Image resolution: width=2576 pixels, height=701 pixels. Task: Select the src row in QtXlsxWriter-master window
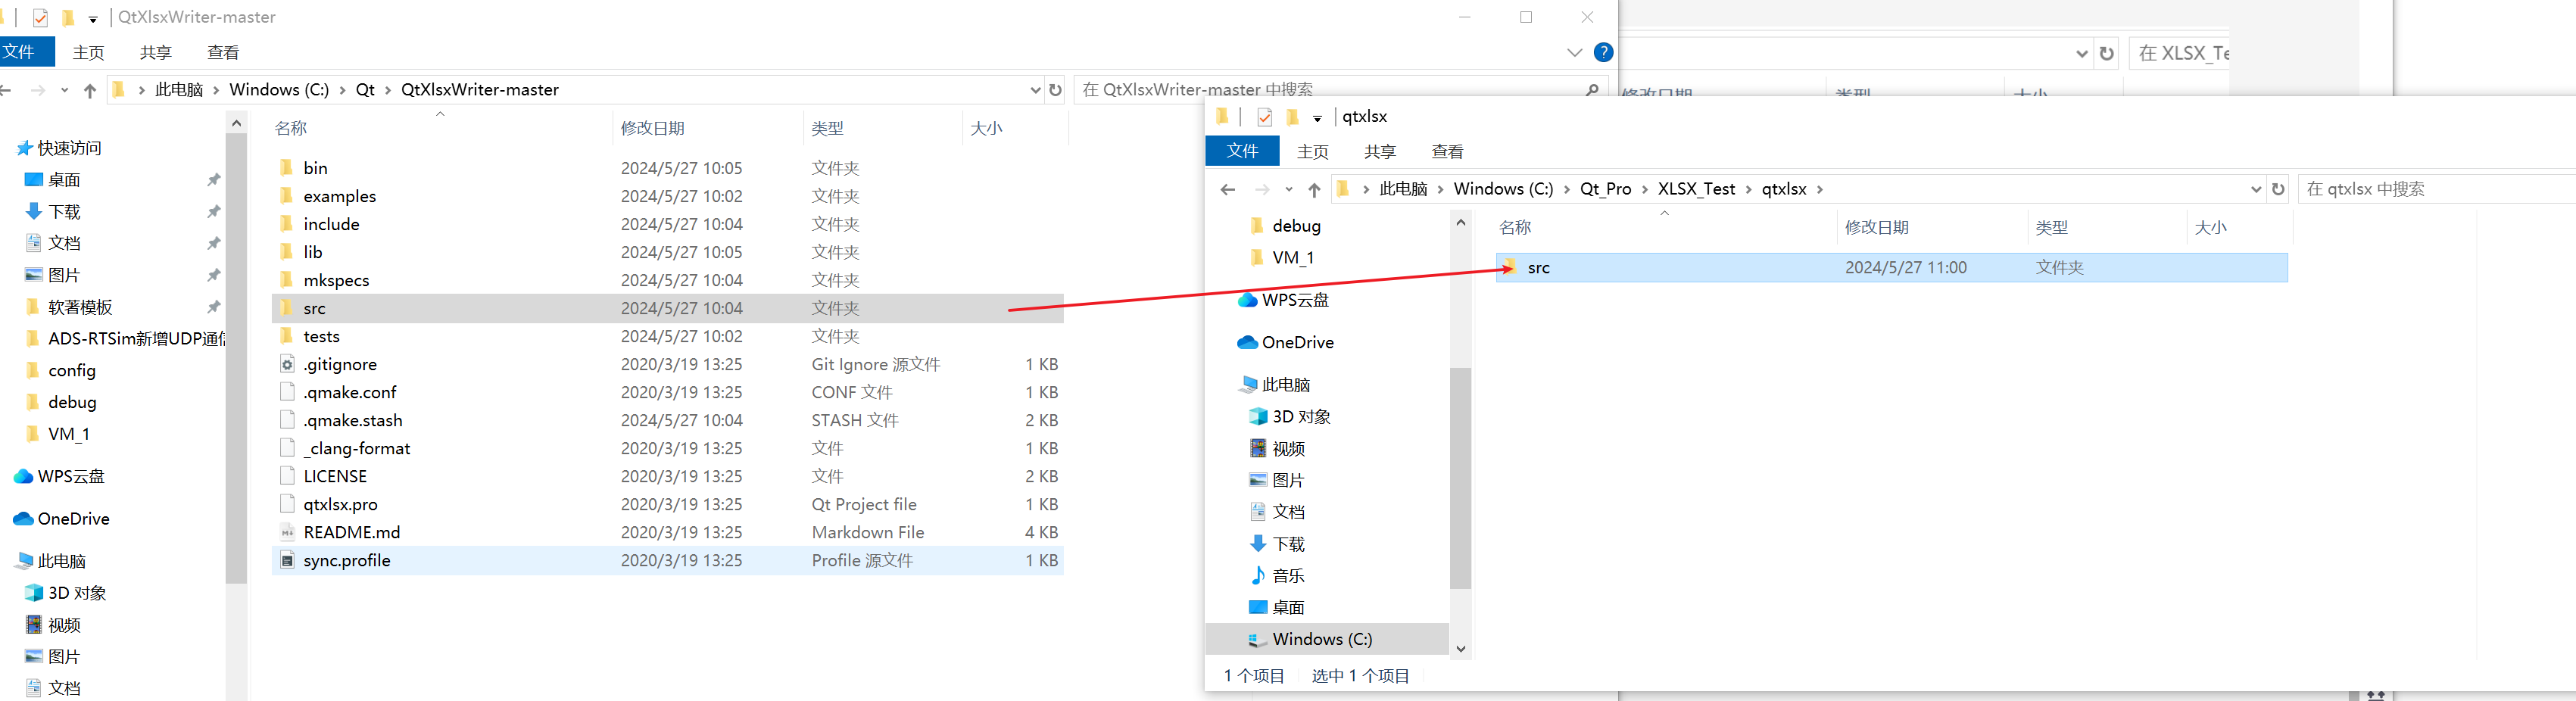(x=667, y=308)
